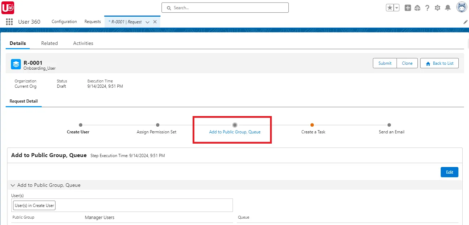
Task: Click the Salesforce Help question mark icon
Action: point(427,7)
